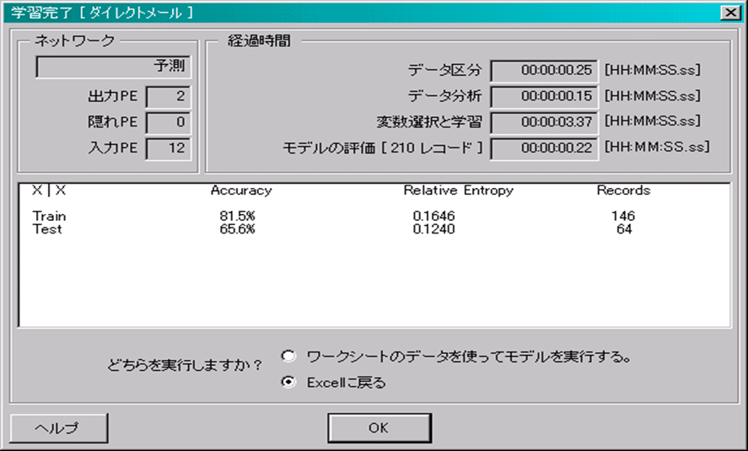This screenshot has width=748, height=451.
Task: Click the X | X header label
Action: (49, 191)
